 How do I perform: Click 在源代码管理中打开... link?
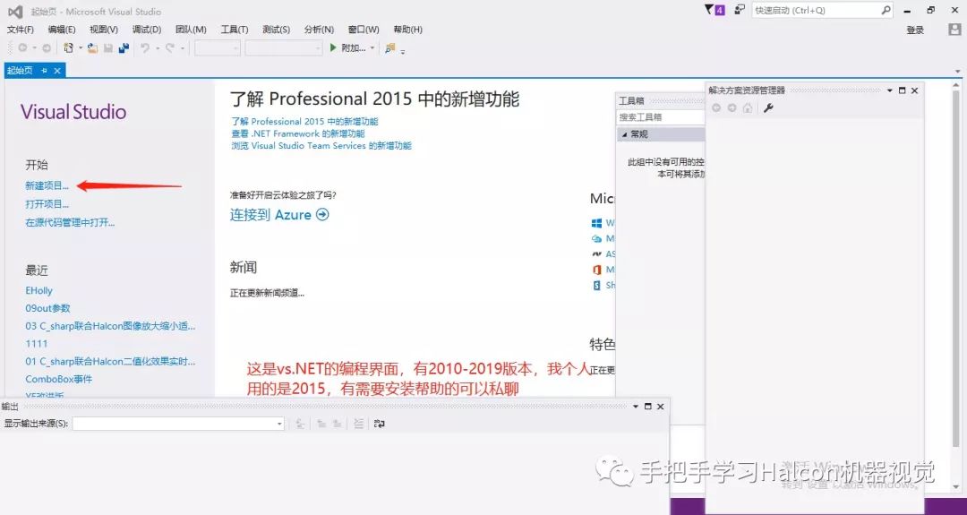click(70, 222)
